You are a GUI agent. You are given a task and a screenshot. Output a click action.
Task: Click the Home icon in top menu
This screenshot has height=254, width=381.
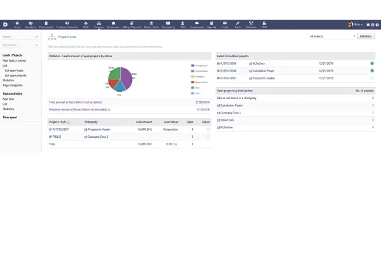[x=17, y=25]
